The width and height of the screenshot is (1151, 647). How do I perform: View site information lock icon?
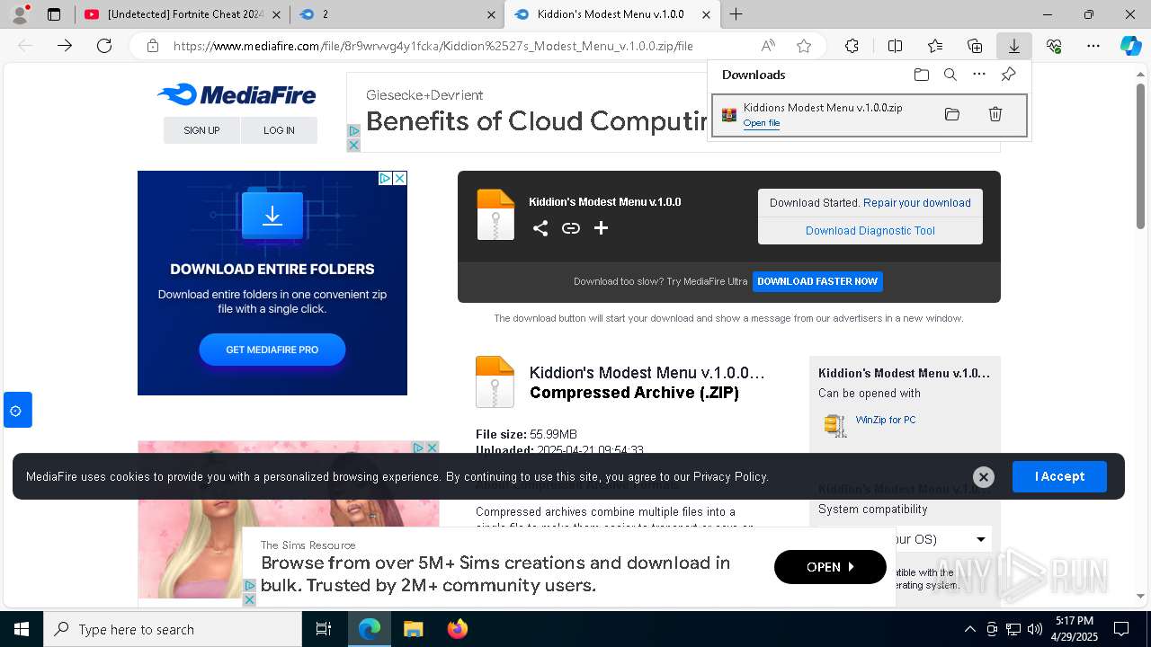click(x=153, y=46)
